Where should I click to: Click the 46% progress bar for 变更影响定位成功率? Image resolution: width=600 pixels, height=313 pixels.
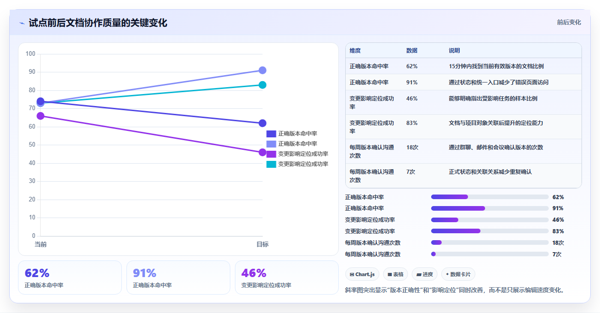point(490,220)
